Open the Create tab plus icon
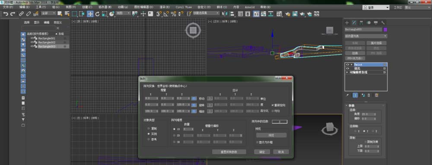Screen dimensions: 432x165 click(347, 22)
